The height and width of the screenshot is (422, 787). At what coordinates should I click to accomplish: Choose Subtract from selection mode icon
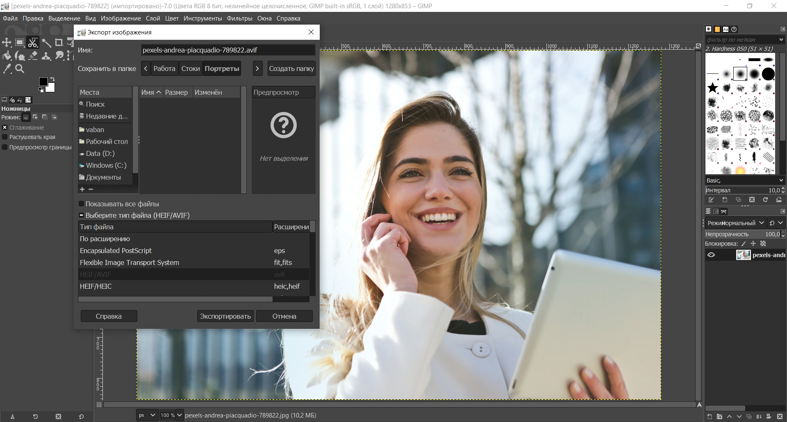[45, 117]
